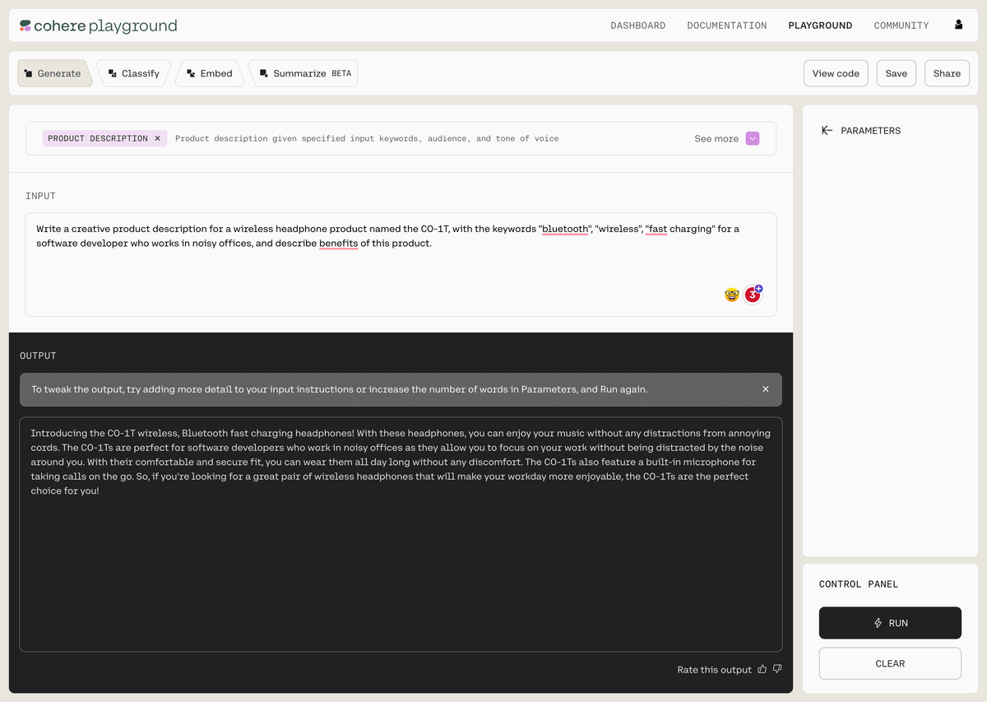Click the nerd face emoji icon
The height and width of the screenshot is (702, 987).
pyautogui.click(x=731, y=295)
